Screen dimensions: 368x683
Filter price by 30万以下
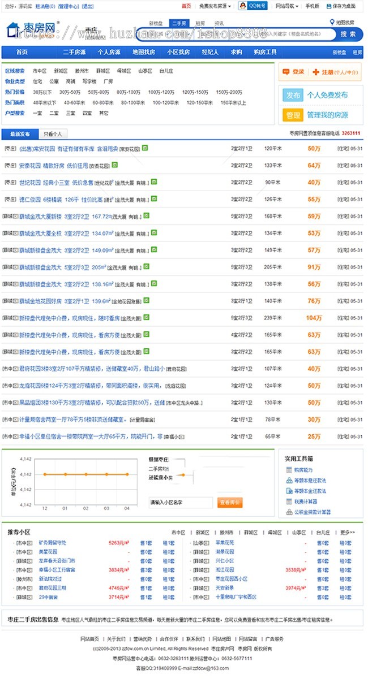pyautogui.click(x=42, y=92)
